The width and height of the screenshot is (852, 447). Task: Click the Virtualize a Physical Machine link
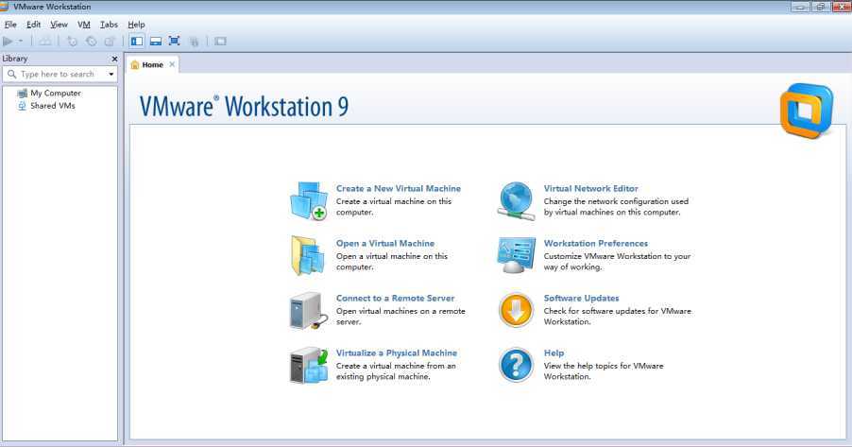(x=397, y=353)
